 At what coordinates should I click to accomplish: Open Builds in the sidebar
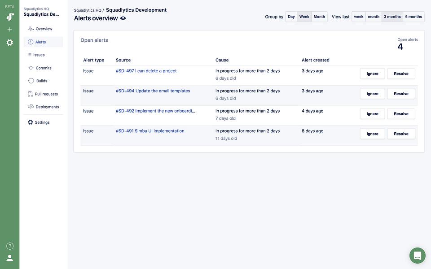click(44, 81)
